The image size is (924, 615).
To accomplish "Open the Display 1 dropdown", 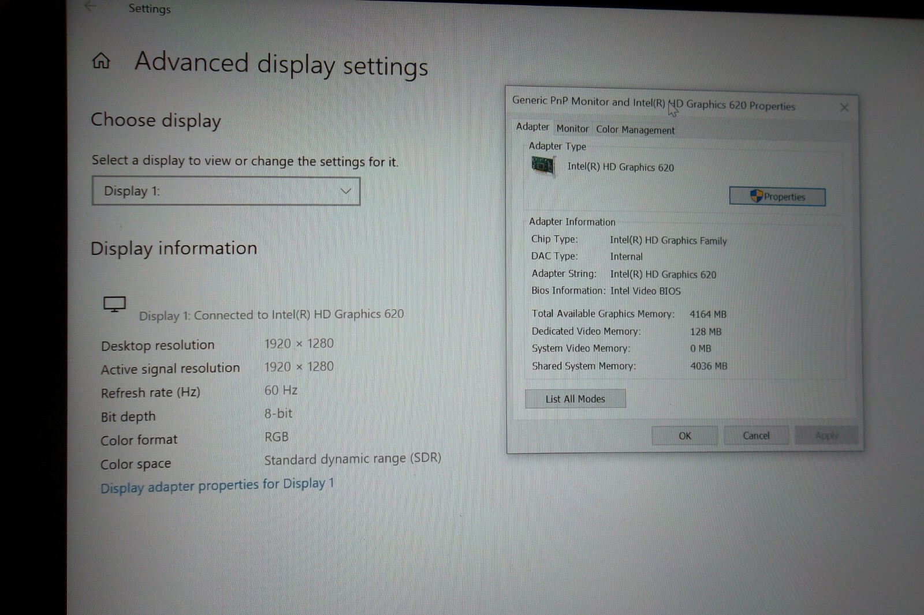I will [226, 191].
